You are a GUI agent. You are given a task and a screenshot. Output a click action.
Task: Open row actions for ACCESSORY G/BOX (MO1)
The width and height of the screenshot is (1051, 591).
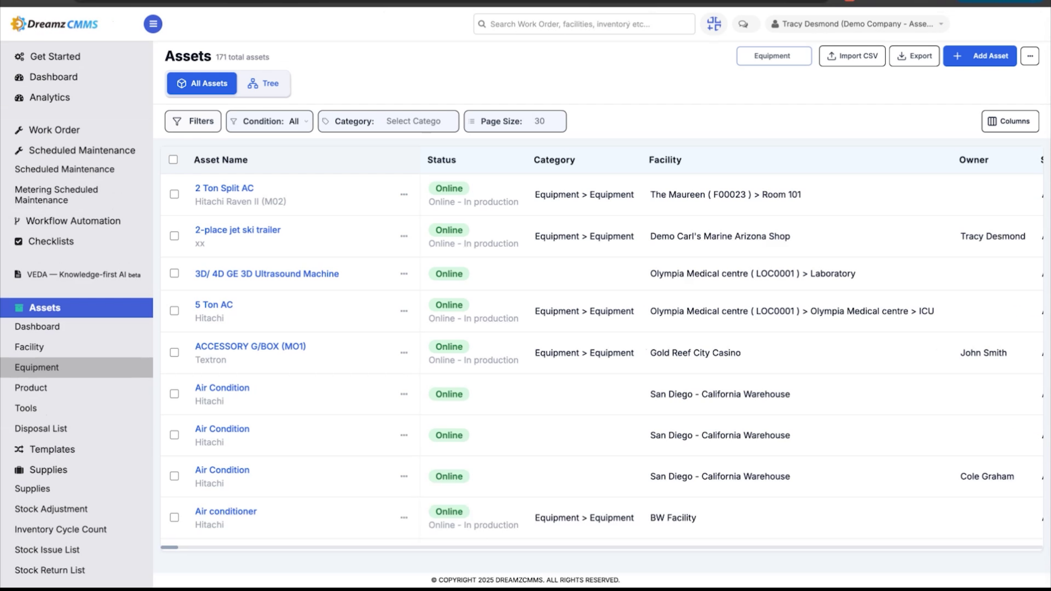pyautogui.click(x=404, y=352)
